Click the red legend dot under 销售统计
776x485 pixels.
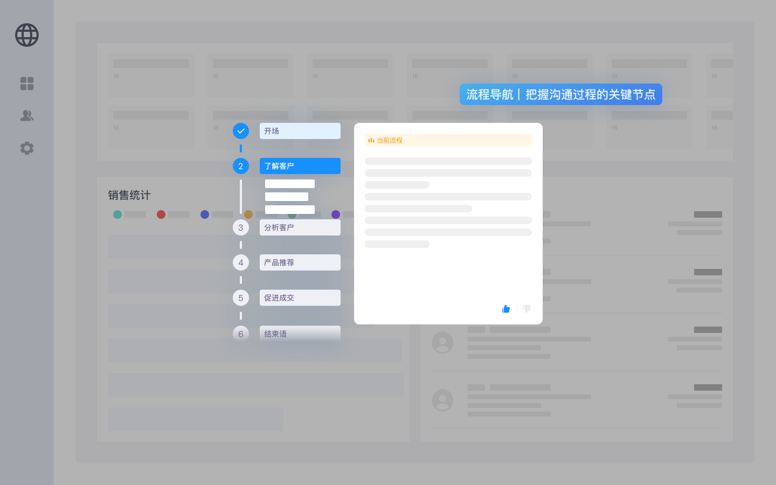click(161, 214)
